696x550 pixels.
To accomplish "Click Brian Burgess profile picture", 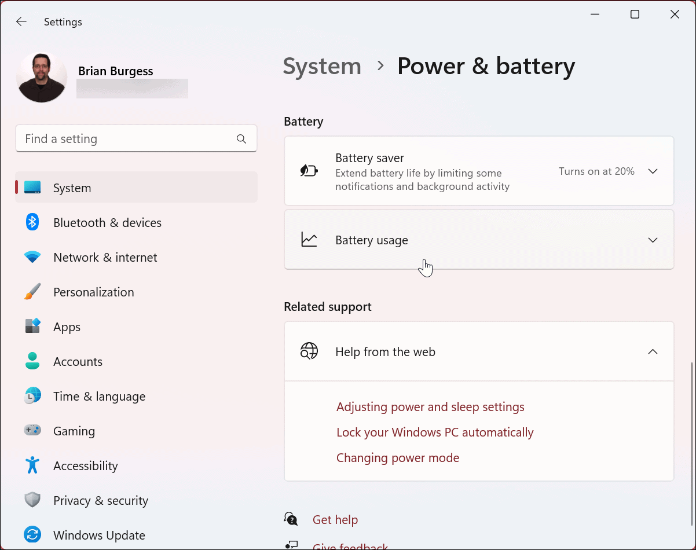I will [x=42, y=78].
